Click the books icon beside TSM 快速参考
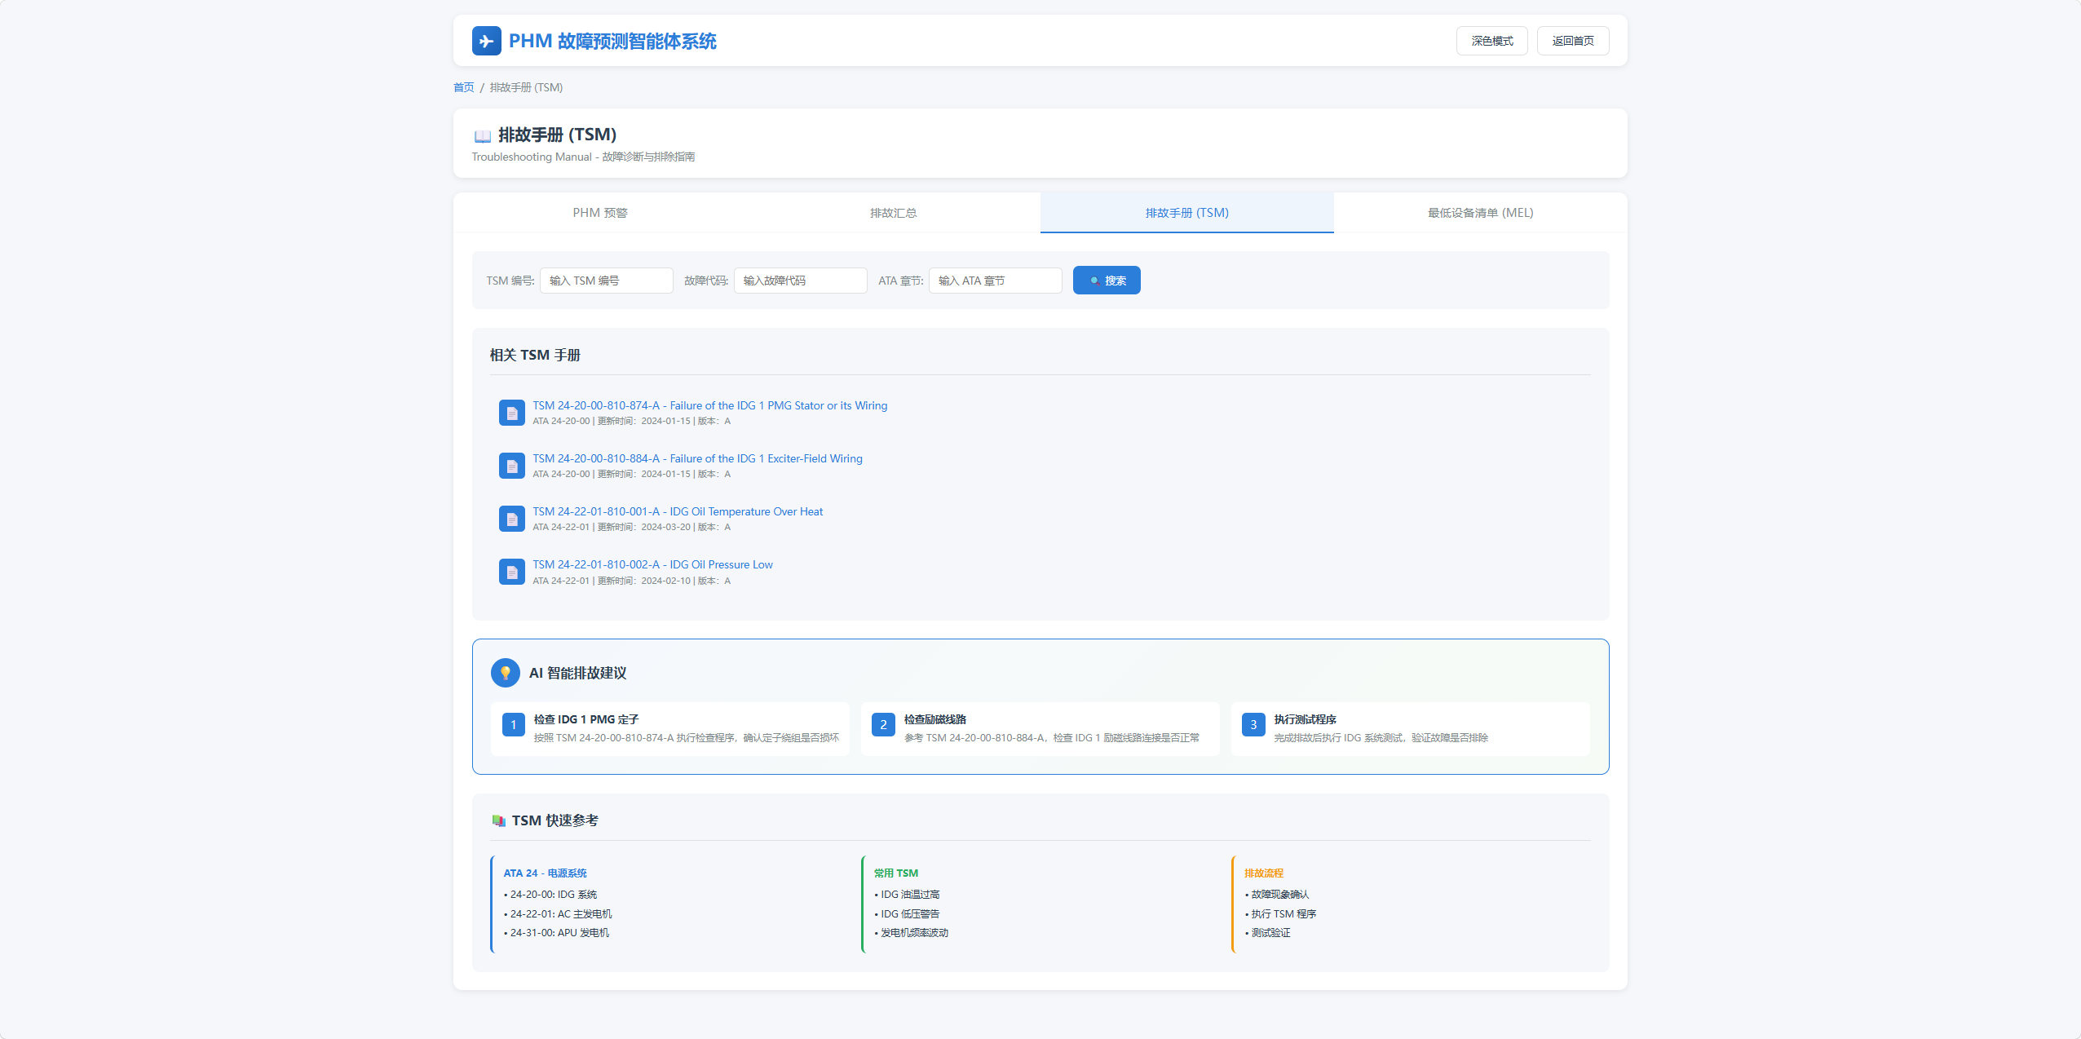 coord(498,820)
